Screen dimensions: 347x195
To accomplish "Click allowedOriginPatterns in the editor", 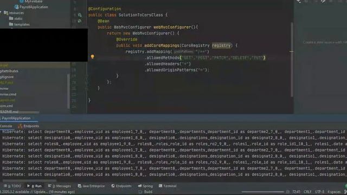I will (x=171, y=70).
